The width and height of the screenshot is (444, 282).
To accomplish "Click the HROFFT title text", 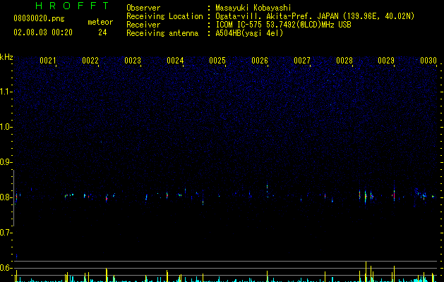I will coord(72,6).
